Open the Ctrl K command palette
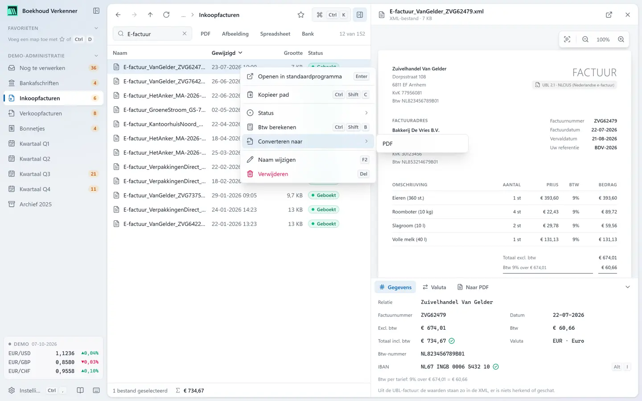 (331, 15)
